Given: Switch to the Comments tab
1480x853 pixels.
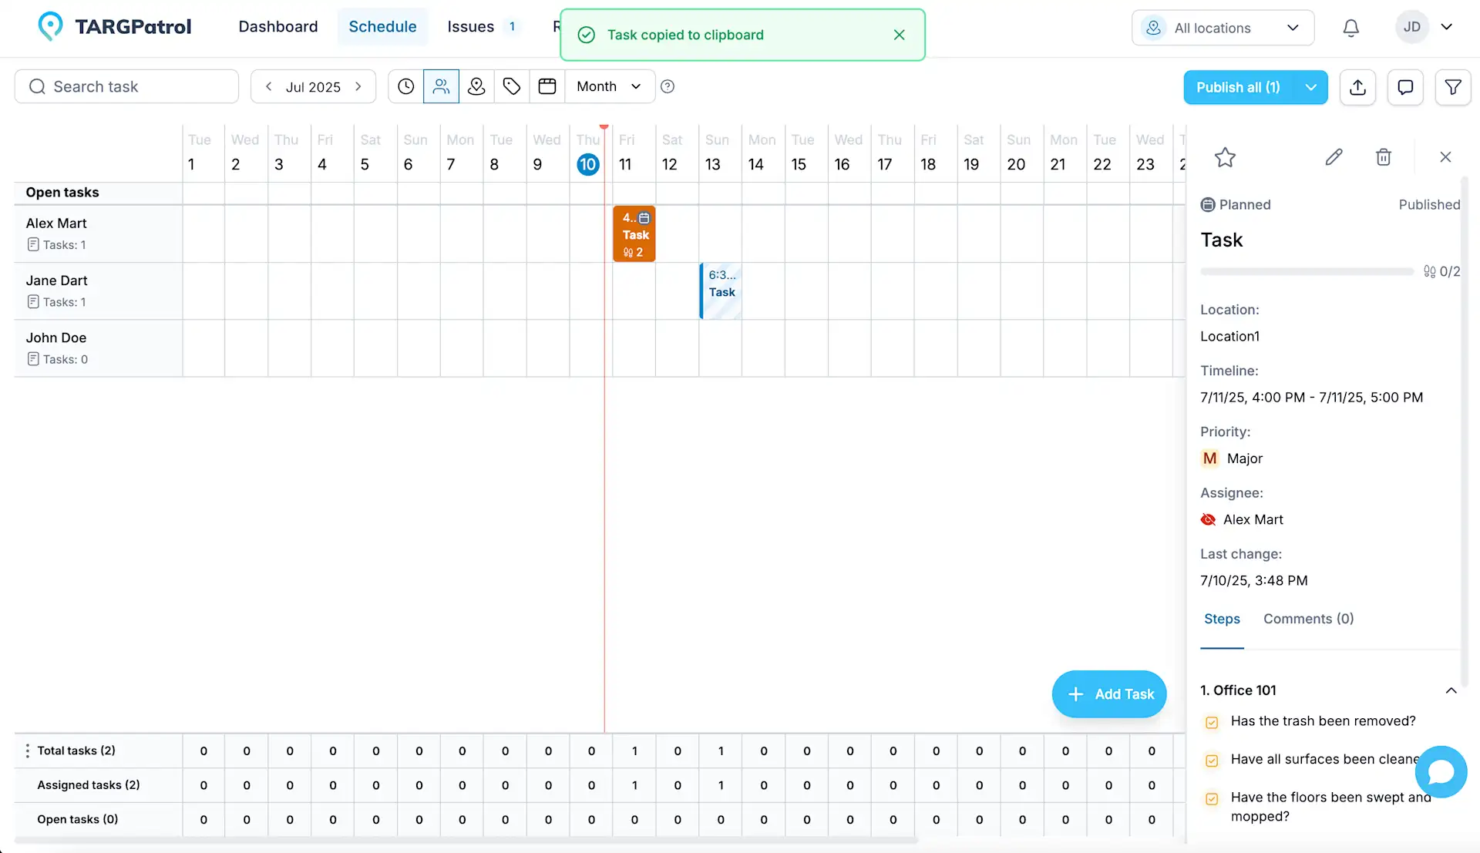Looking at the screenshot, I should (x=1308, y=619).
